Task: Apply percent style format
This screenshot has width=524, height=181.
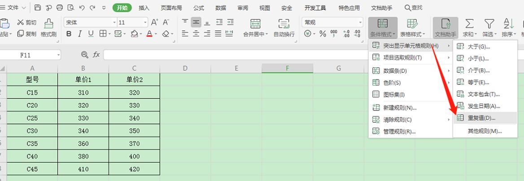Action: point(323,34)
